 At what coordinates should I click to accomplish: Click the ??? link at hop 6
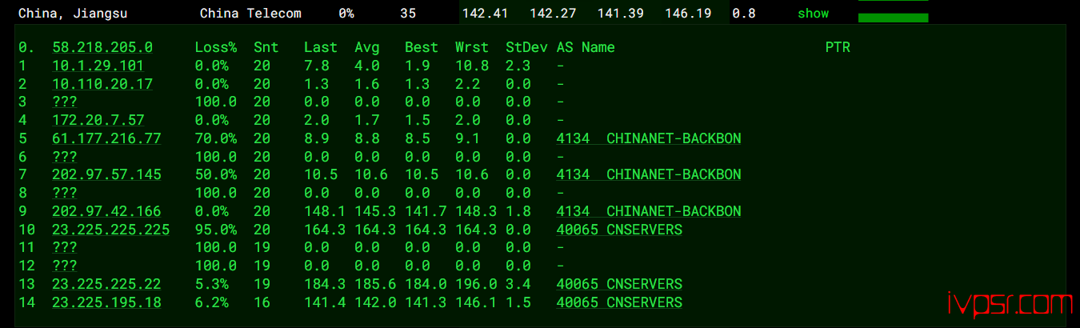click(x=64, y=157)
